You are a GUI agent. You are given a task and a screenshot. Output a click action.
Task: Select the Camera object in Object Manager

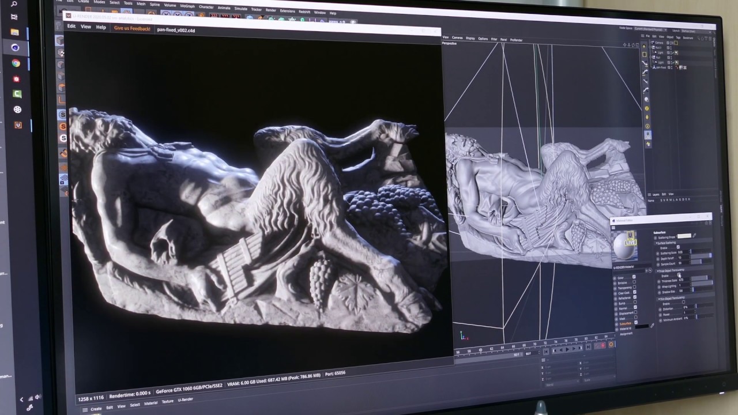[659, 43]
